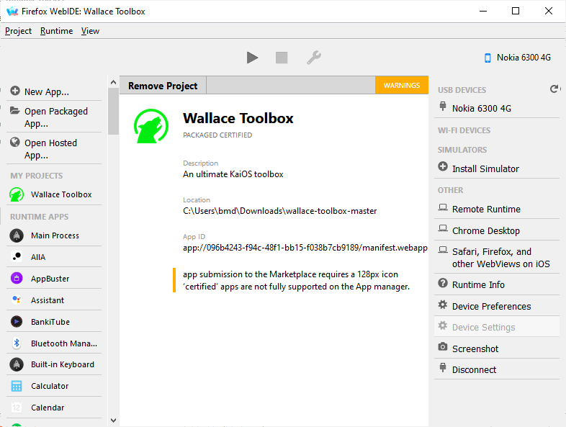The width and height of the screenshot is (566, 427).
Task: Click Device Settings gear icon
Action: click(x=443, y=325)
